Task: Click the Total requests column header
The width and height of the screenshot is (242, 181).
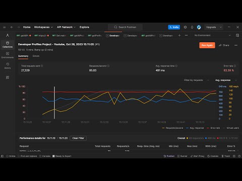Action: coord(102,146)
